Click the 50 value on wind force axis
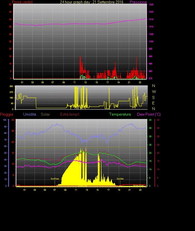This screenshot has width=195, height=231. 10,5
